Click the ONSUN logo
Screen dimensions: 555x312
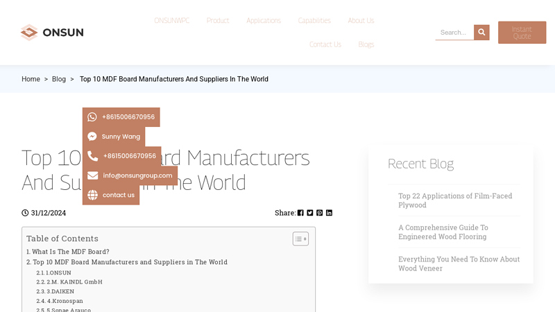[52, 33]
